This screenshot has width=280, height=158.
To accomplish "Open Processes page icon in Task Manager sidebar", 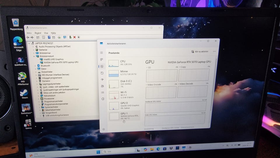I will point(101,59).
